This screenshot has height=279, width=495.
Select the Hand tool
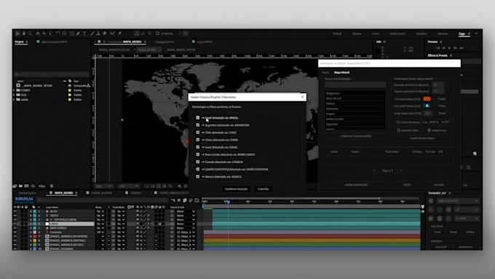(24, 34)
